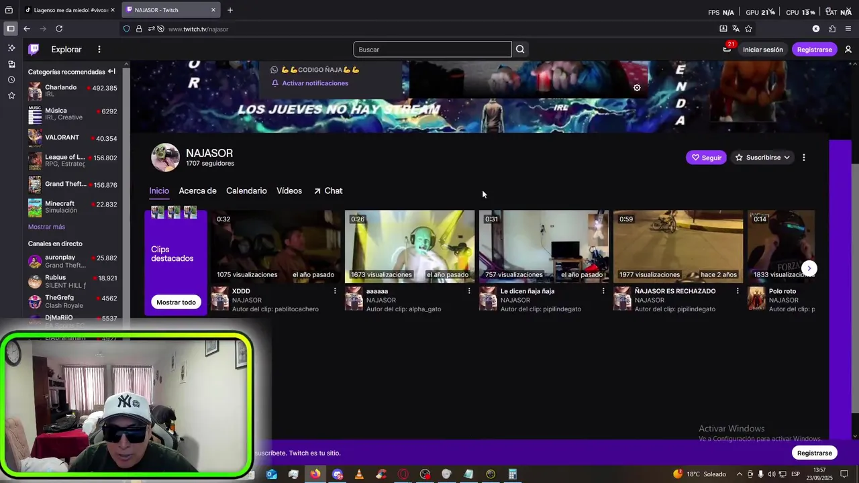Click the taskbar volume icon
The width and height of the screenshot is (859, 483).
(x=771, y=474)
